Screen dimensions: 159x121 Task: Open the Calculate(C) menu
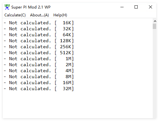click(x=15, y=15)
